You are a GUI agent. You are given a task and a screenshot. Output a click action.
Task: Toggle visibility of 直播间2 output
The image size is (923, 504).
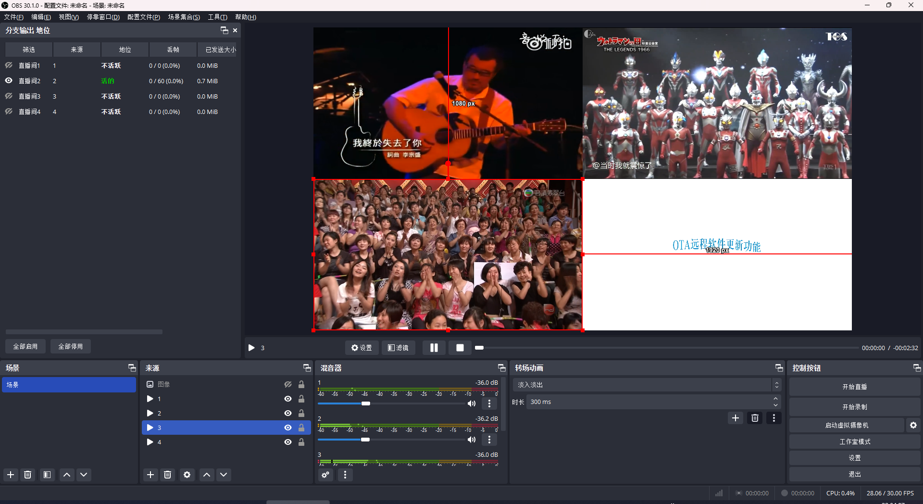click(9, 81)
